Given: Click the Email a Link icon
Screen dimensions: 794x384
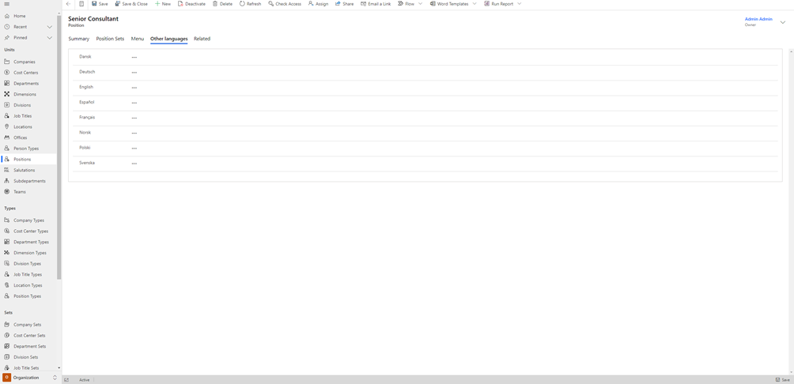Looking at the screenshot, I should pyautogui.click(x=364, y=4).
